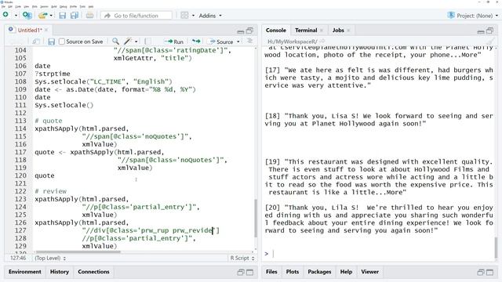The height and width of the screenshot is (282, 502).
Task: Click line number 113 in the gutter
Action: (20, 121)
